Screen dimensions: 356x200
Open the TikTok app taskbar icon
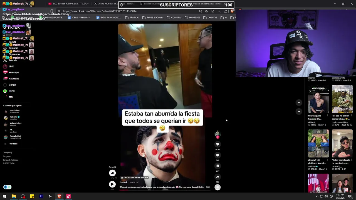tap(68, 196)
